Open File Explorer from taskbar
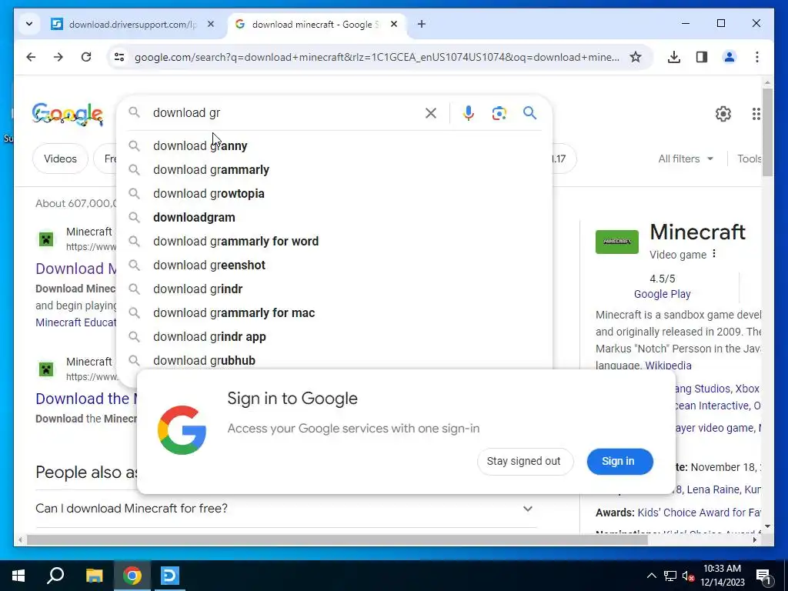 click(94, 576)
